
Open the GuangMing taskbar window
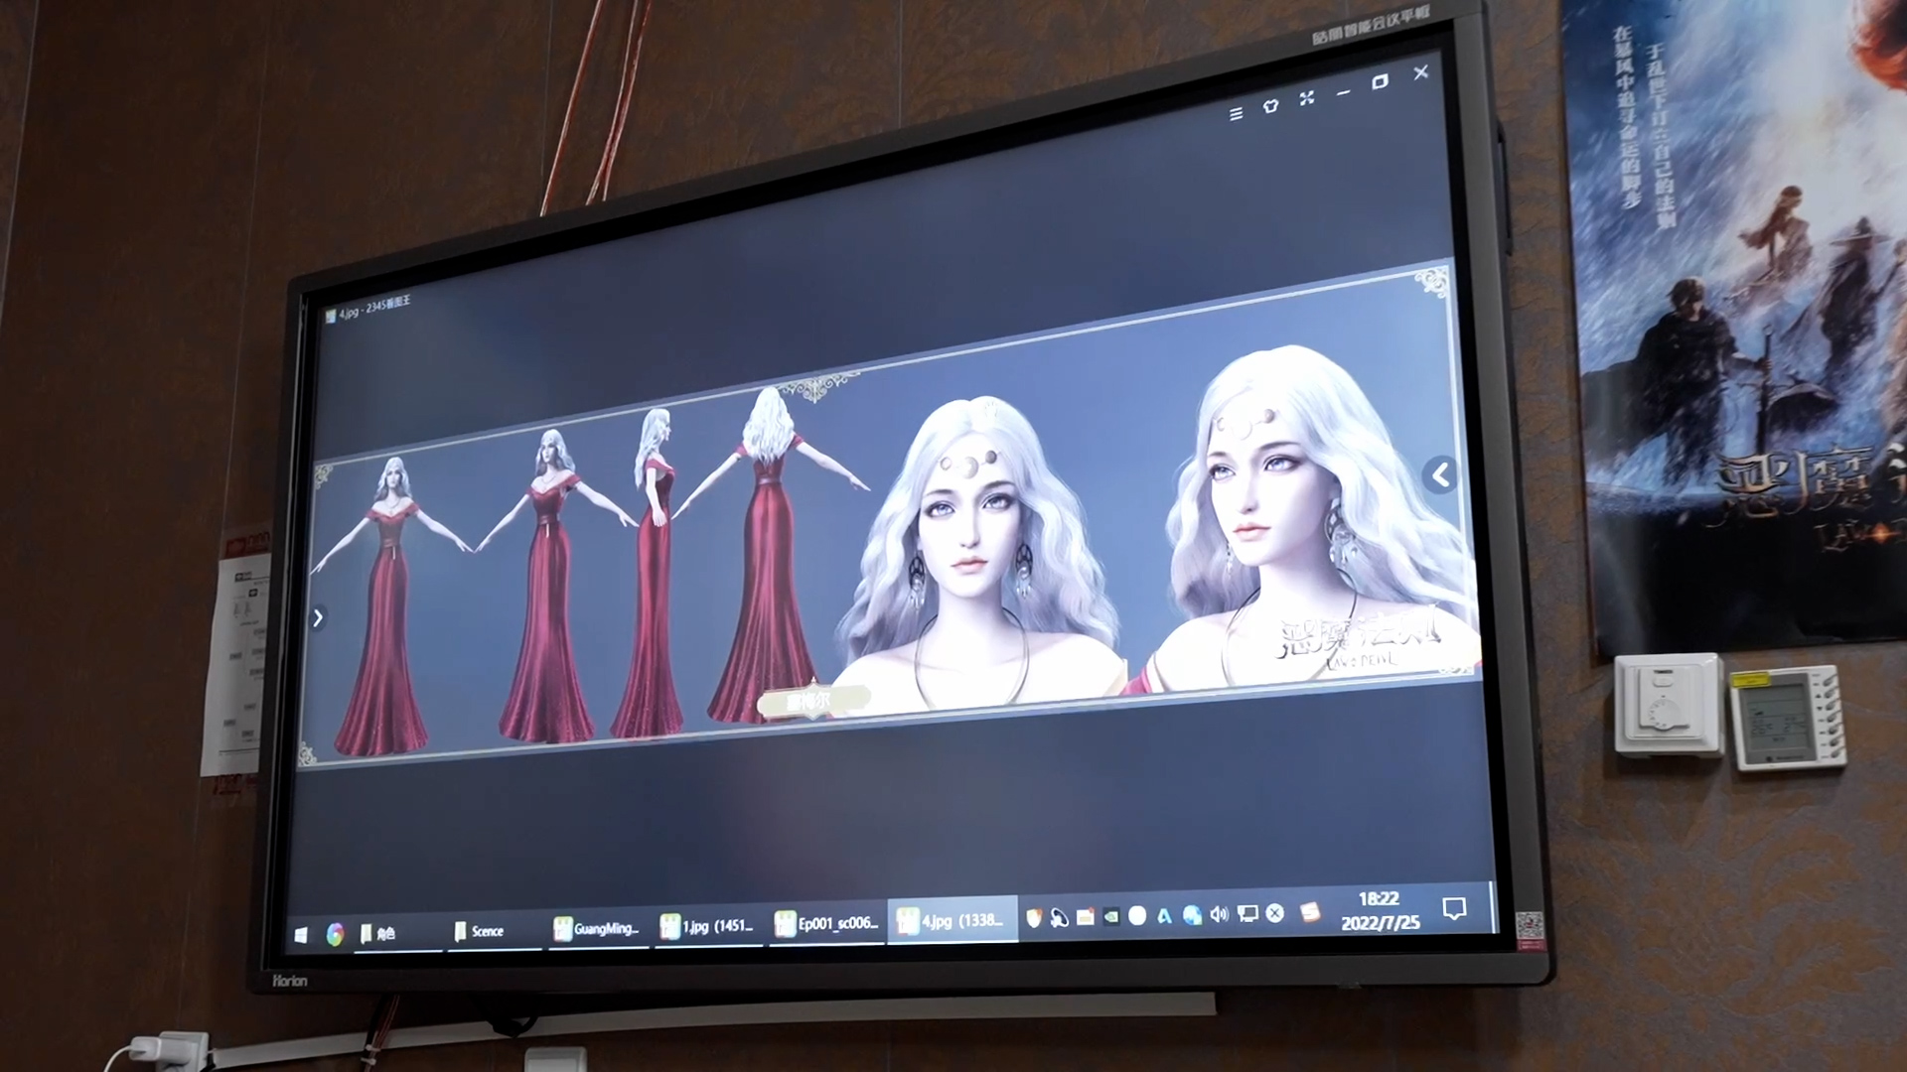coord(596,929)
